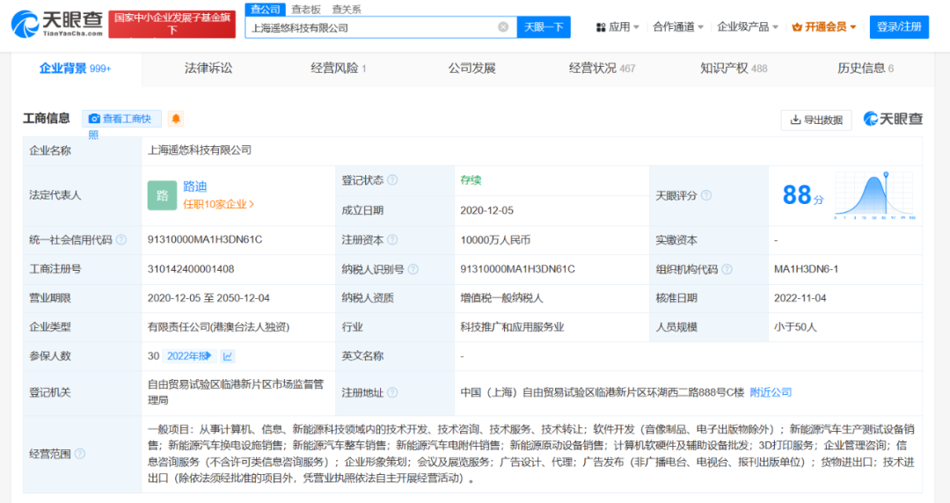Click the 路 avatar of legal representative
Screen dimensions: 950x503
point(162,195)
